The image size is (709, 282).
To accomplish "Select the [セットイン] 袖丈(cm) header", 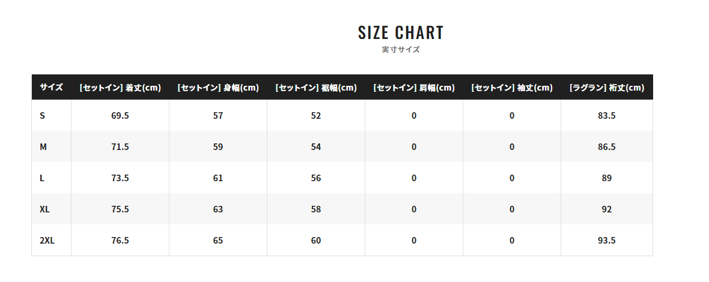I will pos(512,88).
